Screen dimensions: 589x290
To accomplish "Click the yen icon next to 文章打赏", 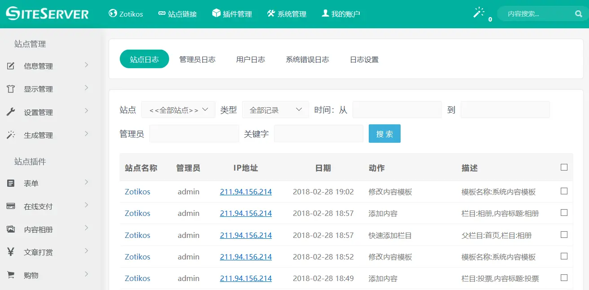I will [11, 252].
